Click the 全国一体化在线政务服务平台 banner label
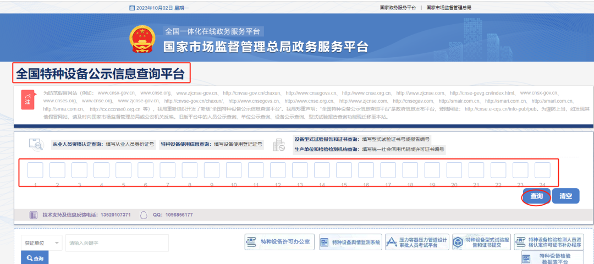The width and height of the screenshot is (594, 264). (x=213, y=31)
